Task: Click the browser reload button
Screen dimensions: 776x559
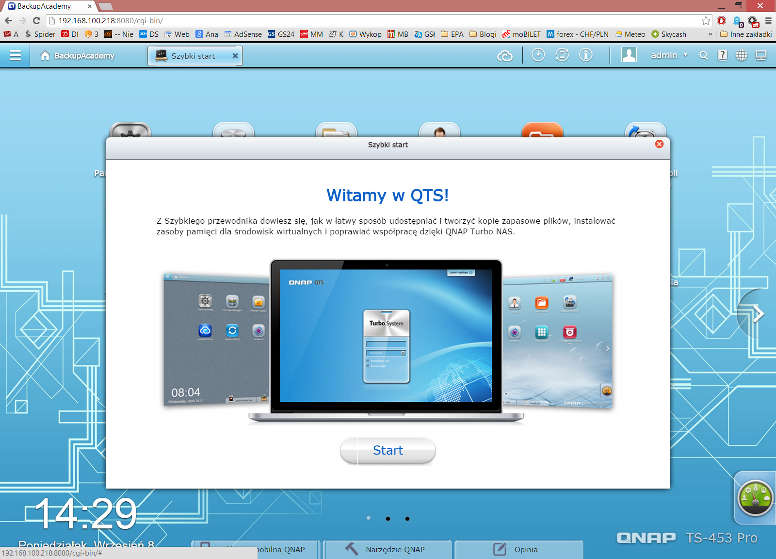Action: pos(36,20)
